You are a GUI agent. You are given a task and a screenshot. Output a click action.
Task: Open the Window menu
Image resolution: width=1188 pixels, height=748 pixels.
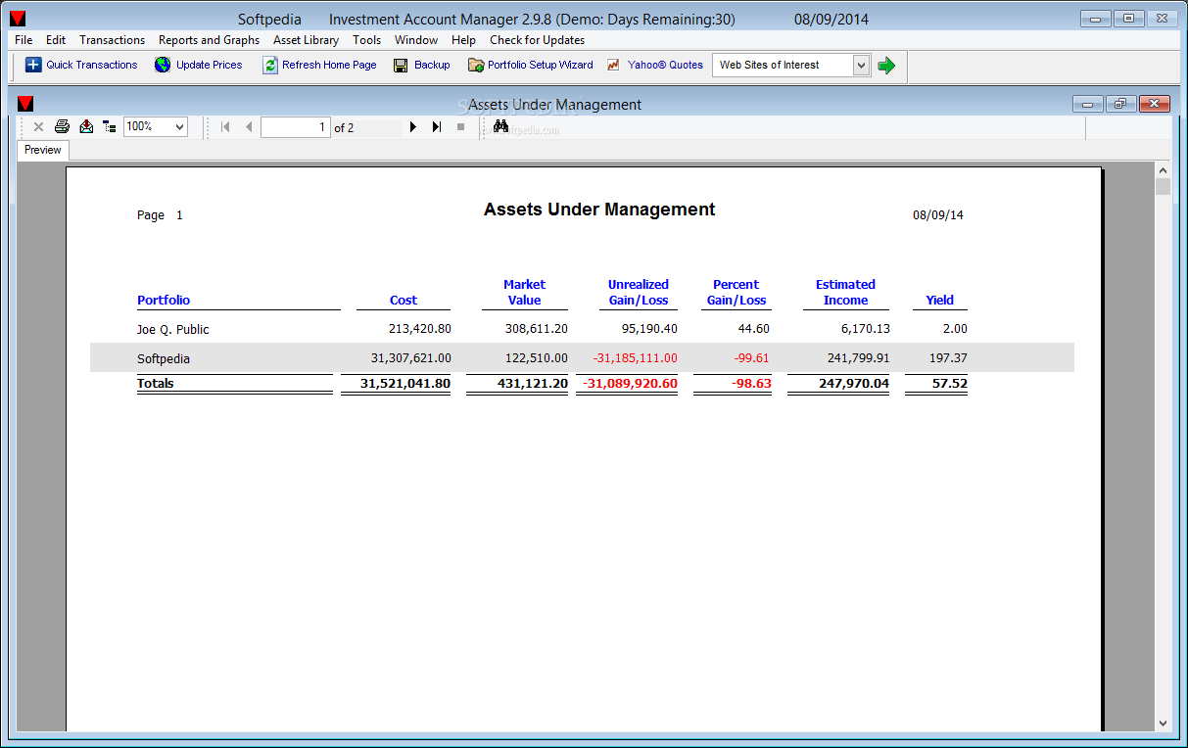pos(416,40)
